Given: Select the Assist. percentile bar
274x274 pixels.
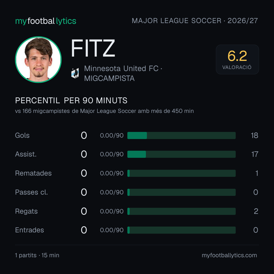Looking at the screenshot, I should (x=181, y=154).
